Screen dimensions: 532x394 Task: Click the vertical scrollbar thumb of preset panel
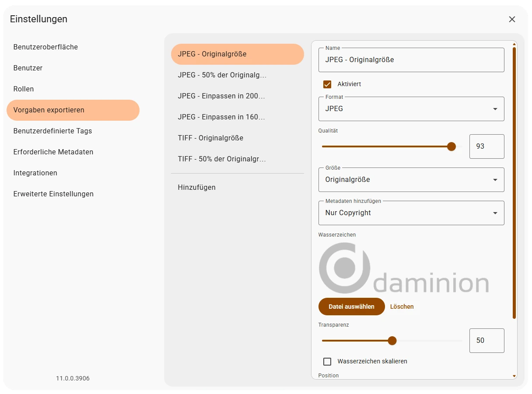coord(514,183)
